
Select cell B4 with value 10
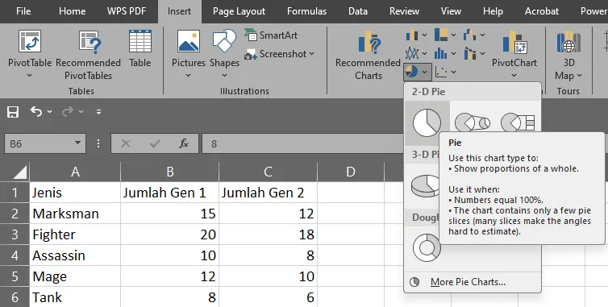pyautogui.click(x=170, y=255)
